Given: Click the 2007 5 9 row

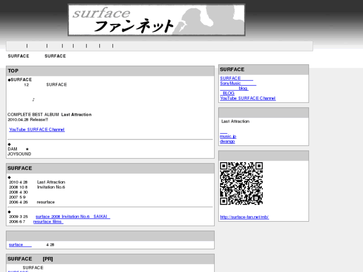Looking at the screenshot, I should tap(17, 197).
